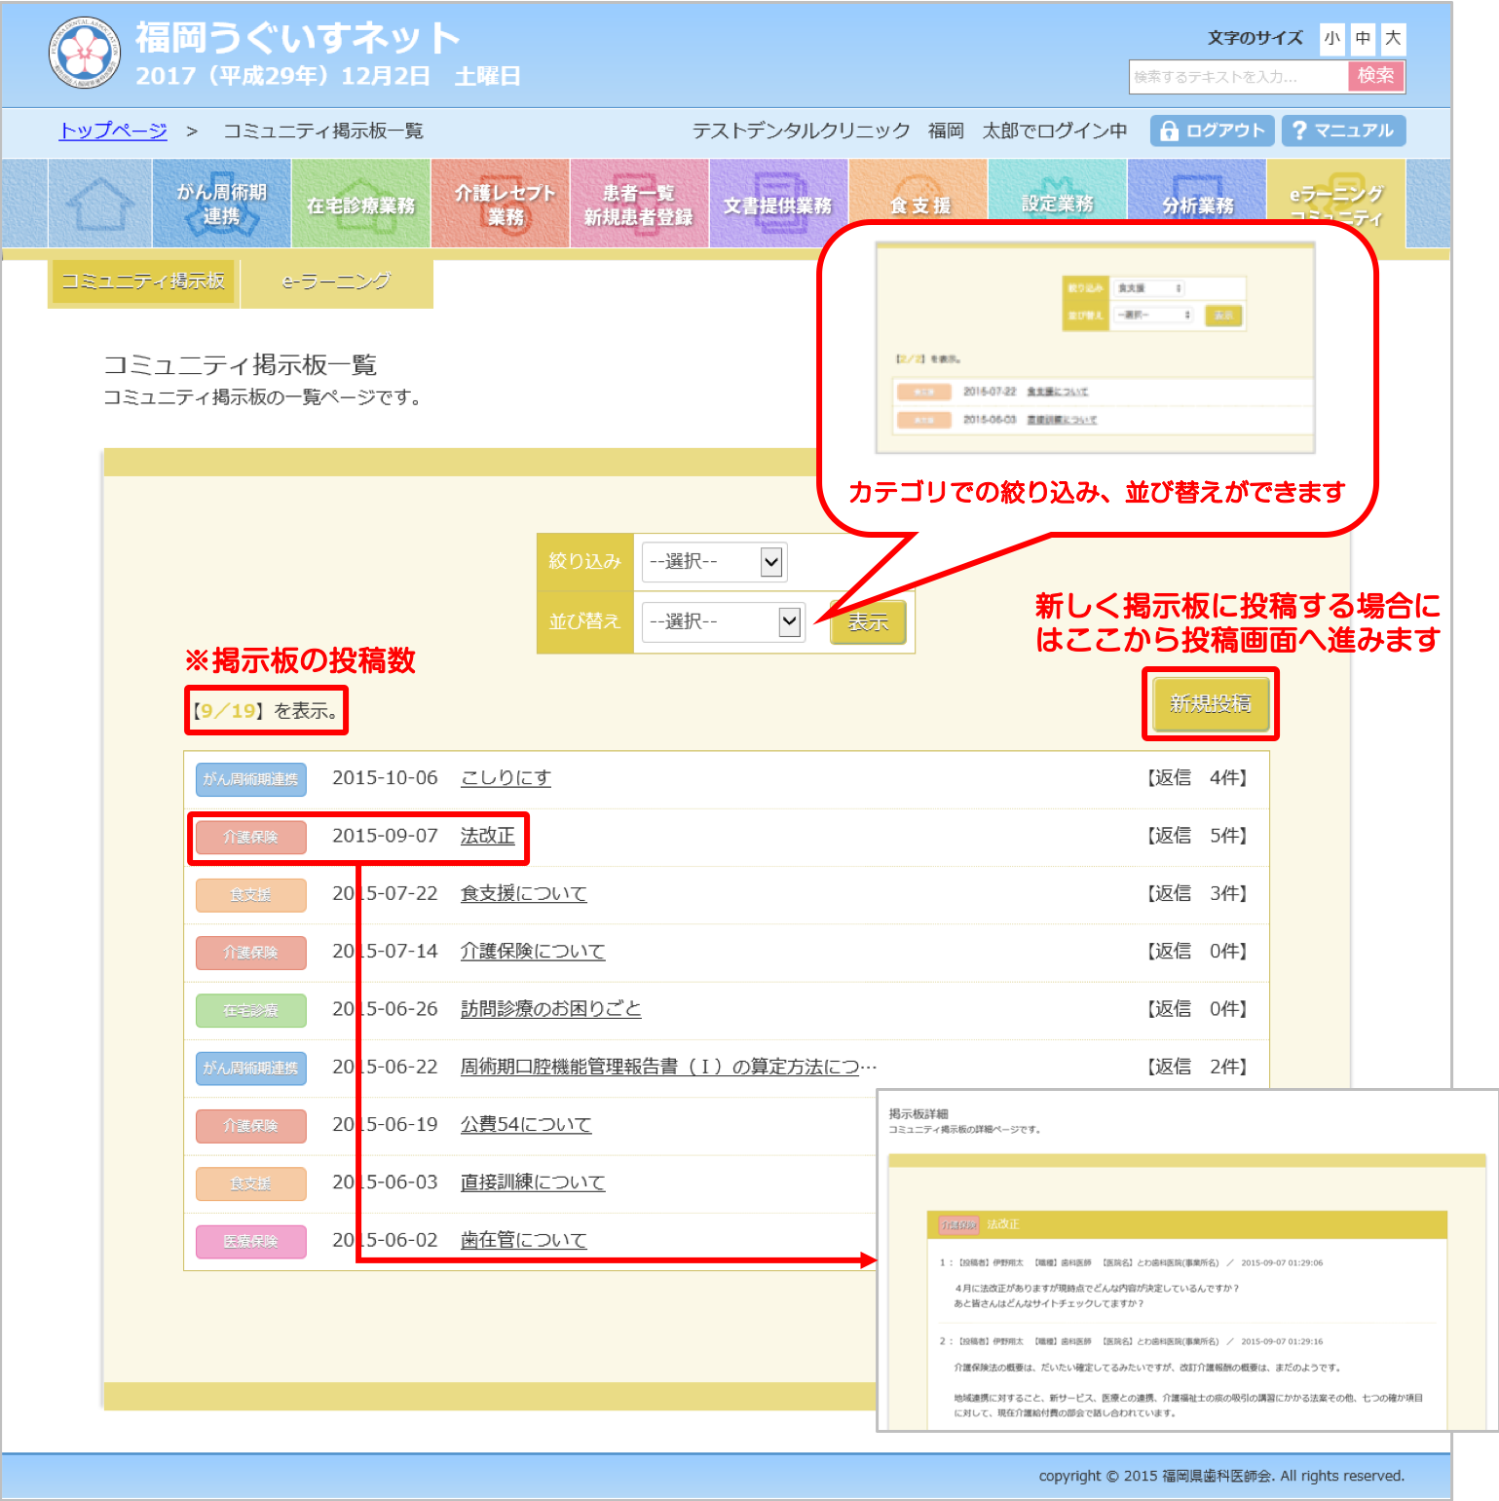Expand the 絞り込み category dropdown

714,562
